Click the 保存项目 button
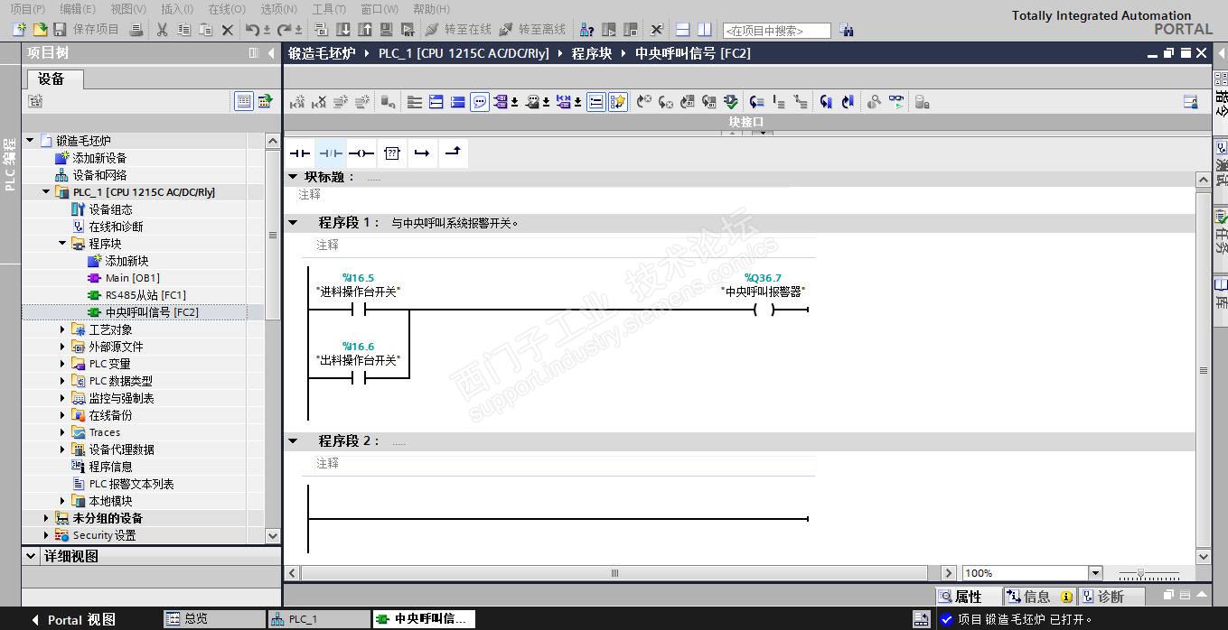1228x630 pixels. pos(86,30)
